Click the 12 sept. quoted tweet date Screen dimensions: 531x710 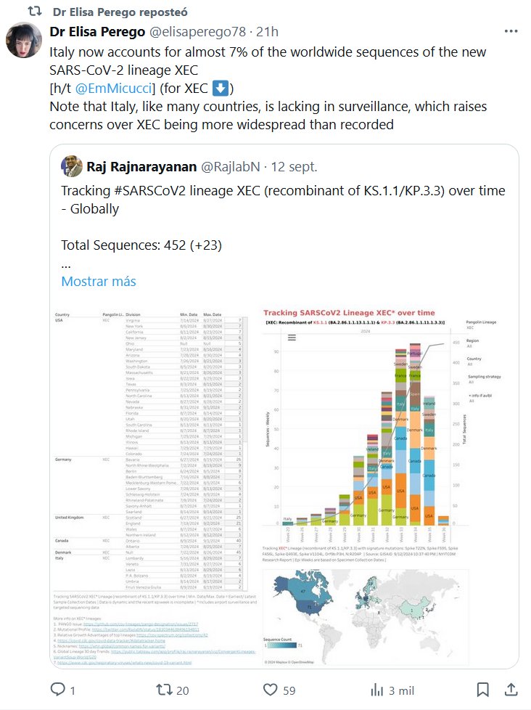tap(294, 166)
